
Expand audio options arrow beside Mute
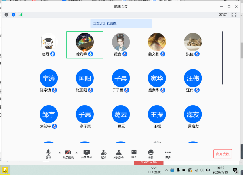click(x=59, y=153)
